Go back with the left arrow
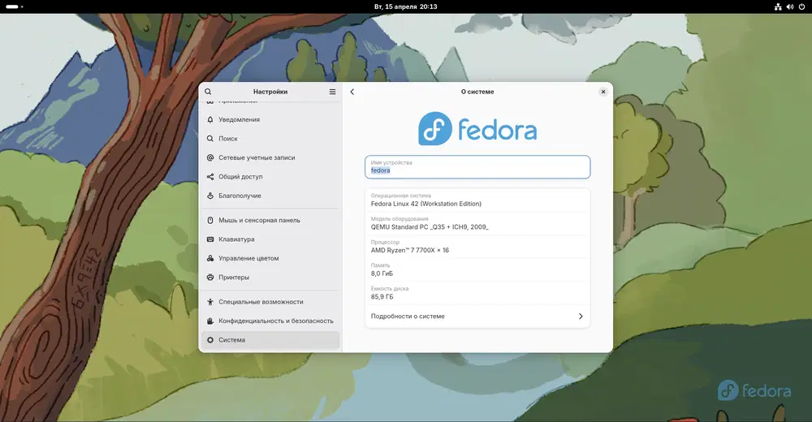Viewport: 812px width, 422px height. (x=352, y=92)
